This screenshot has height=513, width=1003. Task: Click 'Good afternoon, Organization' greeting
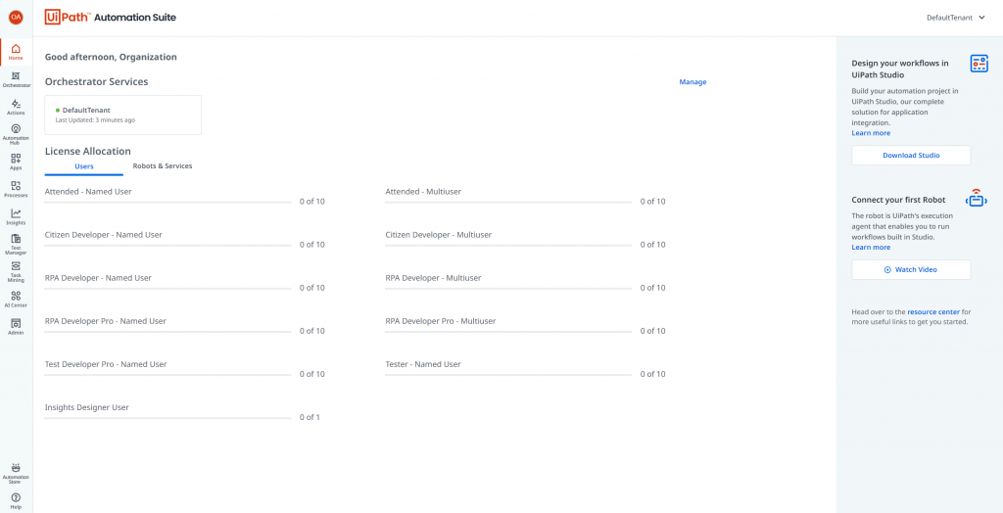[x=111, y=57]
